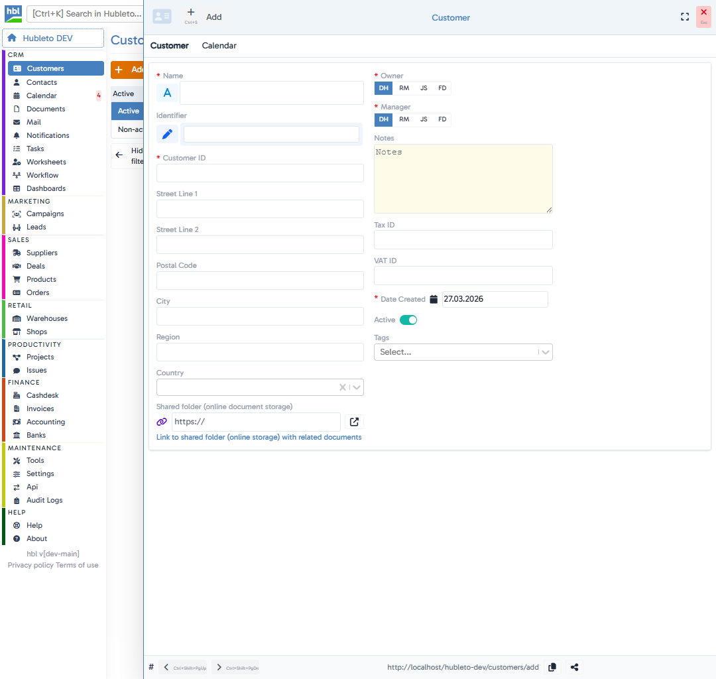Switch to the Calendar tab

click(219, 46)
